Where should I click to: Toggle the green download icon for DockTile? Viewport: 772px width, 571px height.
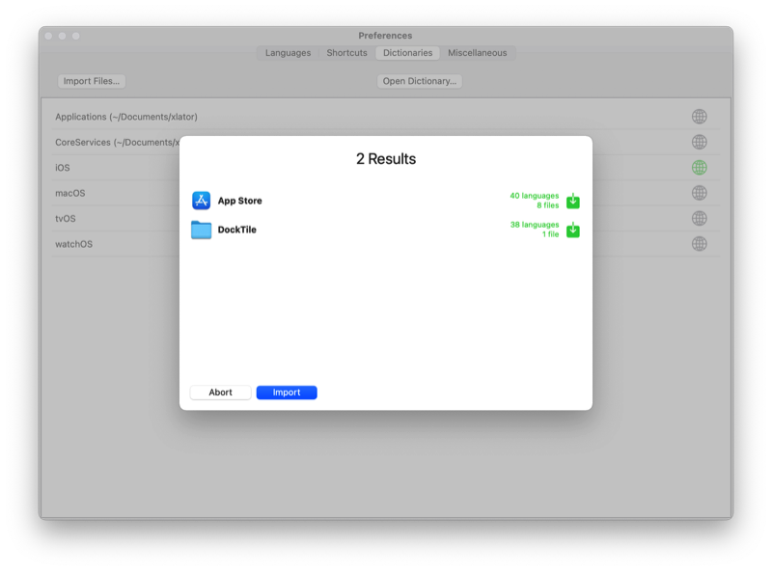point(573,230)
